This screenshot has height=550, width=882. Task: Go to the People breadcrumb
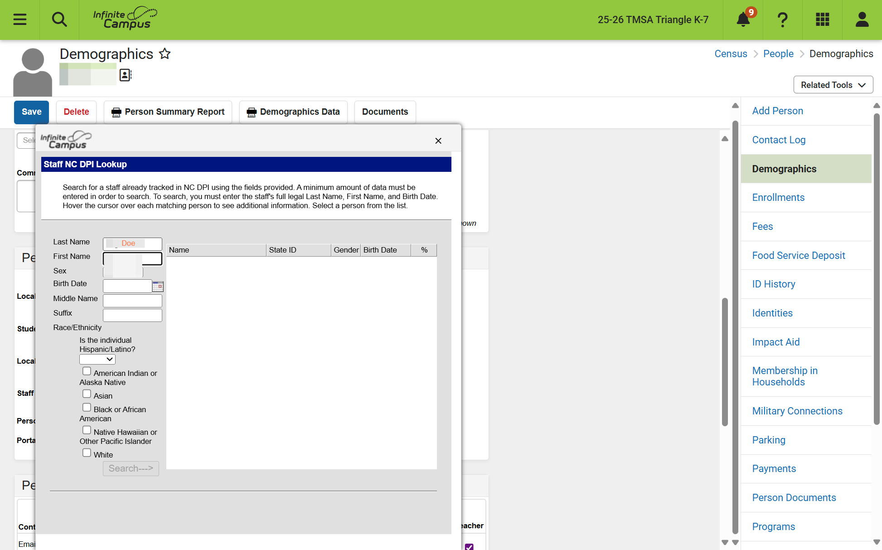point(778,54)
